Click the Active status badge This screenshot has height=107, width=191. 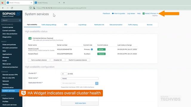click(x=101, y=49)
